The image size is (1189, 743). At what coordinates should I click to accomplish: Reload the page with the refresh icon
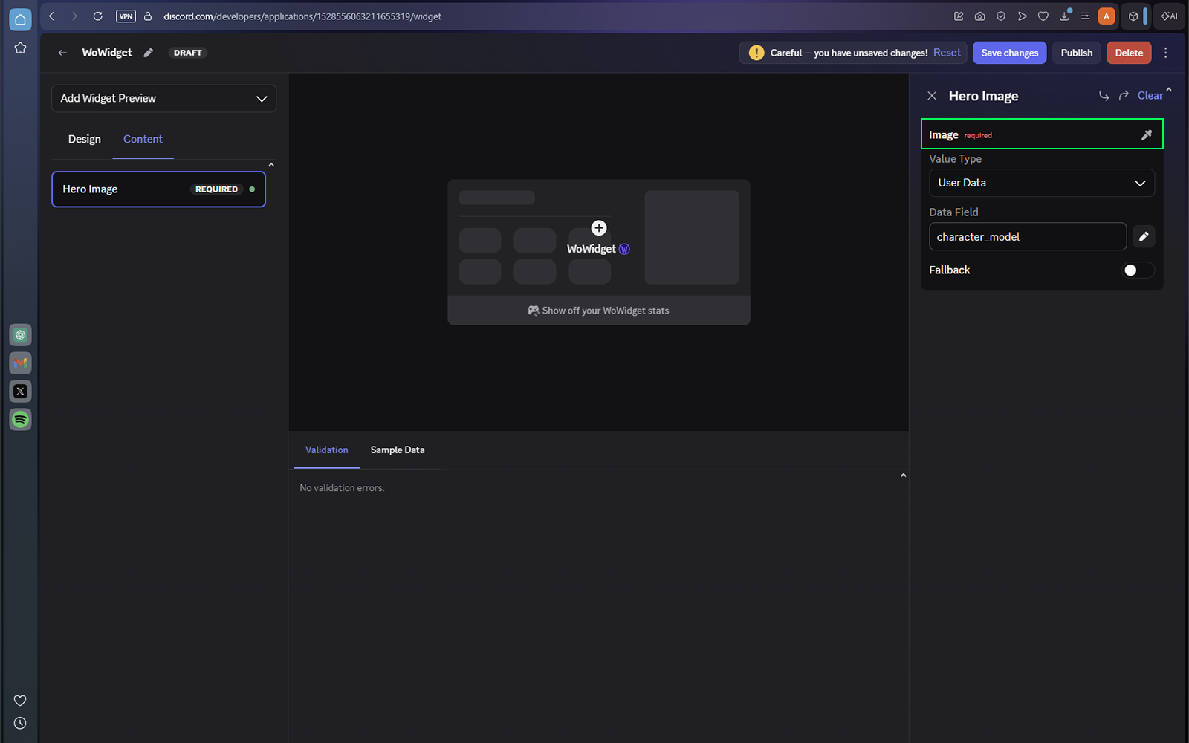97,16
